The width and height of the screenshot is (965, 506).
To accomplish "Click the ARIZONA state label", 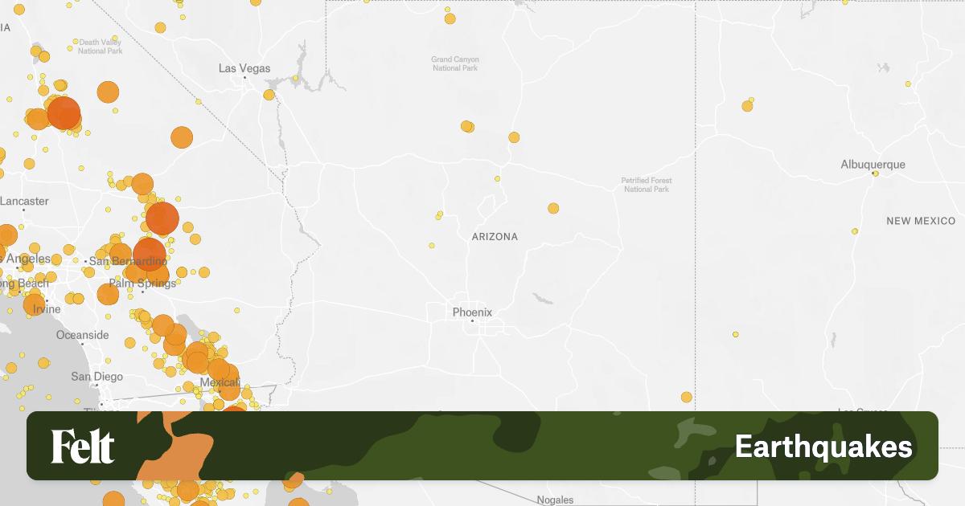I will 495,237.
